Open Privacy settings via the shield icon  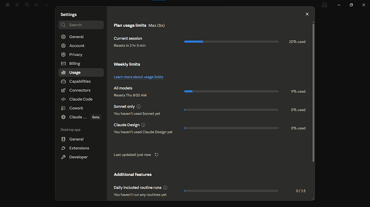63,55
